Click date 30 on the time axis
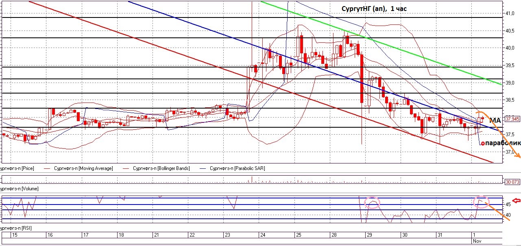Image resolution: width=521 pixels, height=246 pixels. (405, 235)
